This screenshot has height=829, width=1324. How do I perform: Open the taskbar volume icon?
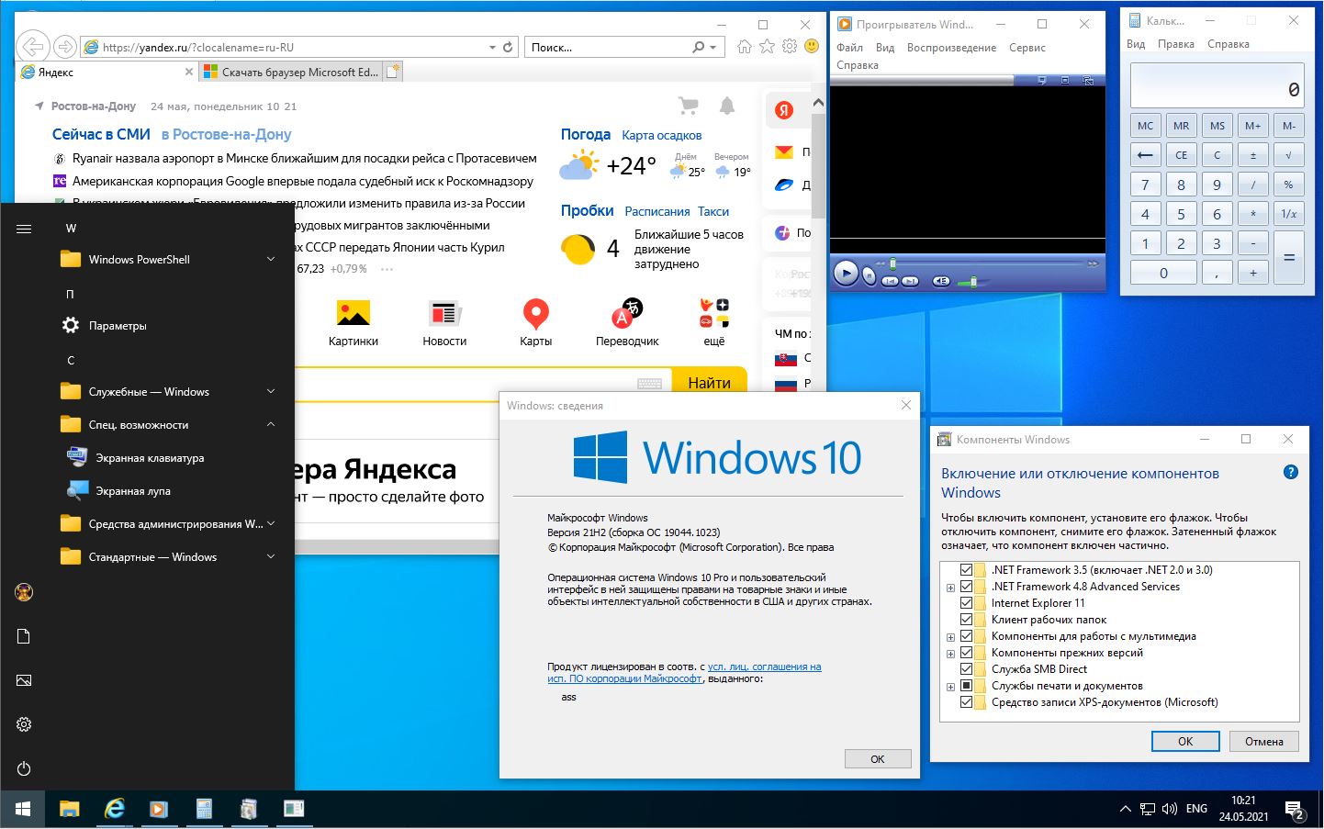coord(1169,809)
